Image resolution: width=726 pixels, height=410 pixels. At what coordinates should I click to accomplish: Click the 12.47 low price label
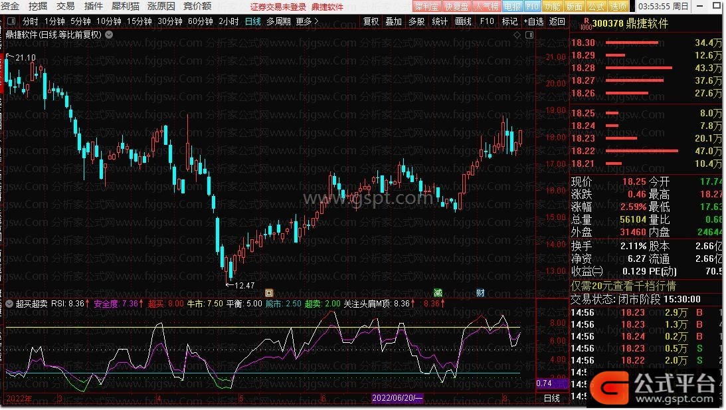[x=244, y=285]
